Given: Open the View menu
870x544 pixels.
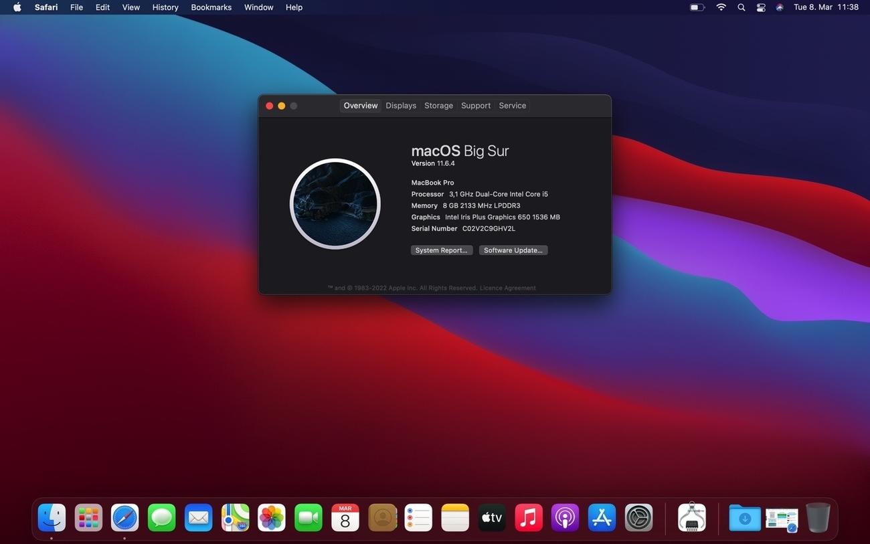Looking at the screenshot, I should pos(131,7).
